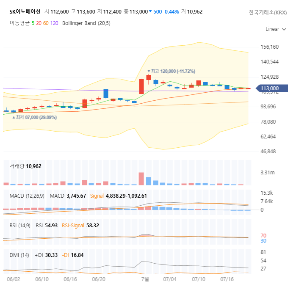This screenshot has height=295, width=288.
Task: Click the 7월 date axis label
Action: coord(145,279)
